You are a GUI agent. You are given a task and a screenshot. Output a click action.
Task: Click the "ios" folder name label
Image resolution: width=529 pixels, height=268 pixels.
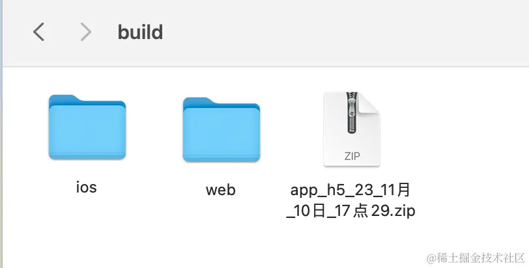click(x=86, y=188)
